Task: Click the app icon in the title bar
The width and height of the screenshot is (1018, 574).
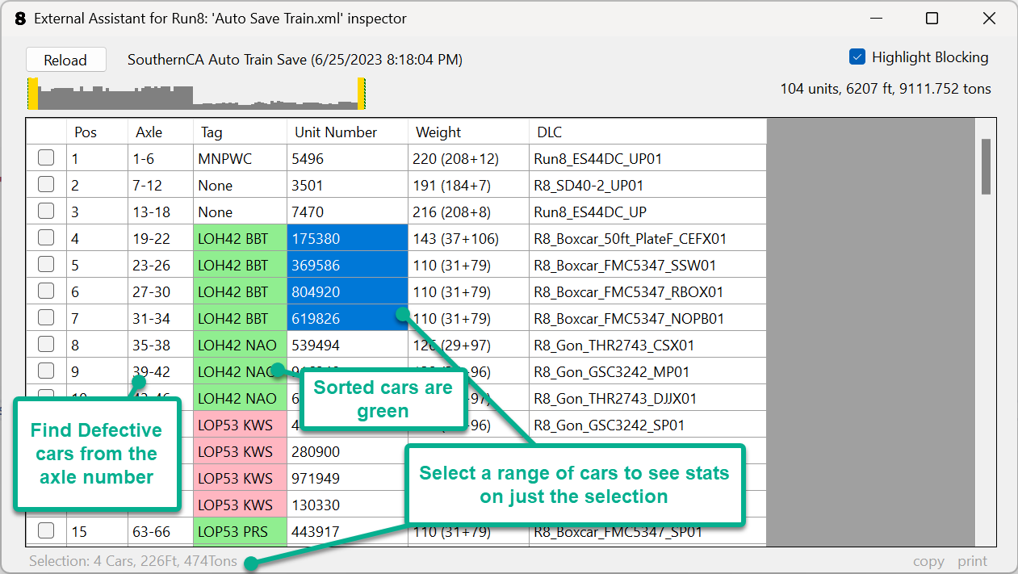Action: 20,18
